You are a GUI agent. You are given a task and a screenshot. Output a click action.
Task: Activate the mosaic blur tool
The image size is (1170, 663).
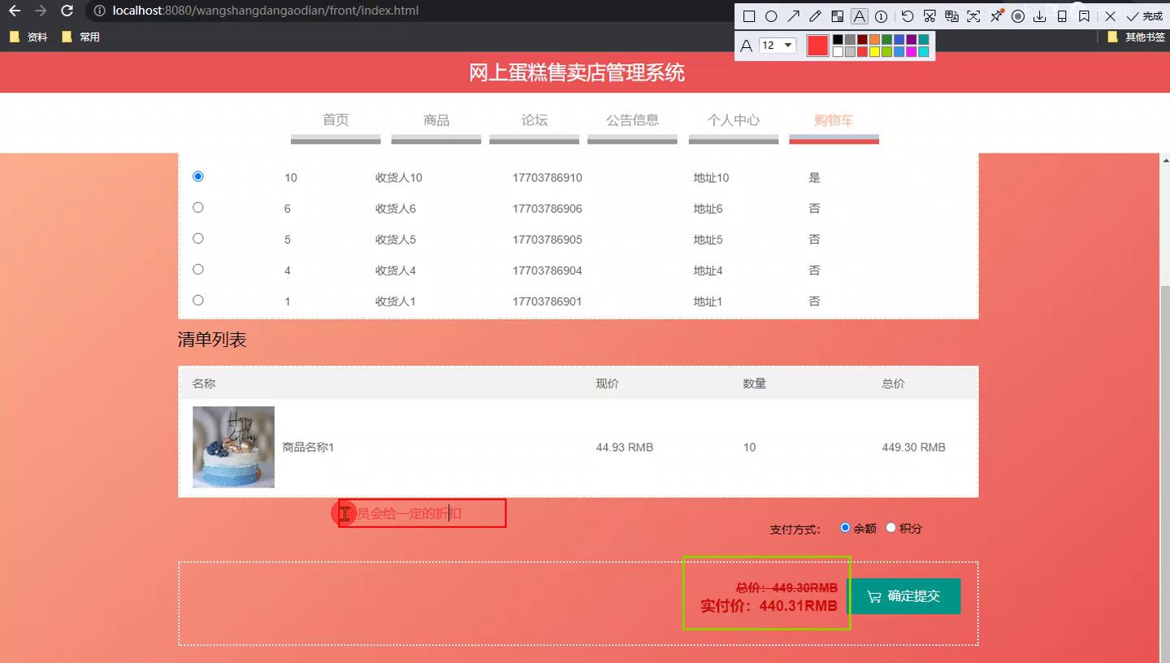coord(837,16)
